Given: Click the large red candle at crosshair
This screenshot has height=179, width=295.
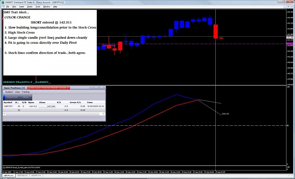Looking at the screenshot, I should tap(216, 32).
